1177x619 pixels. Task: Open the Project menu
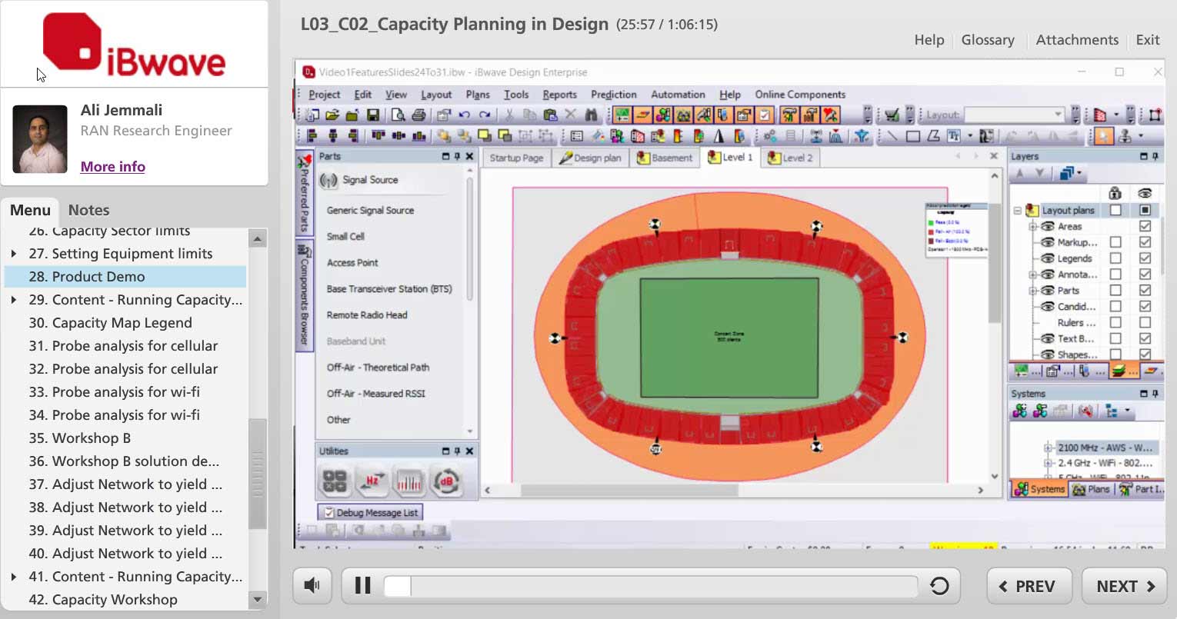(x=324, y=95)
